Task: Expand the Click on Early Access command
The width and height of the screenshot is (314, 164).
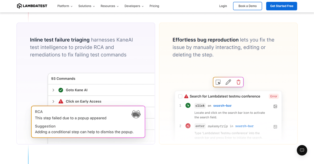Action: (x=53, y=101)
